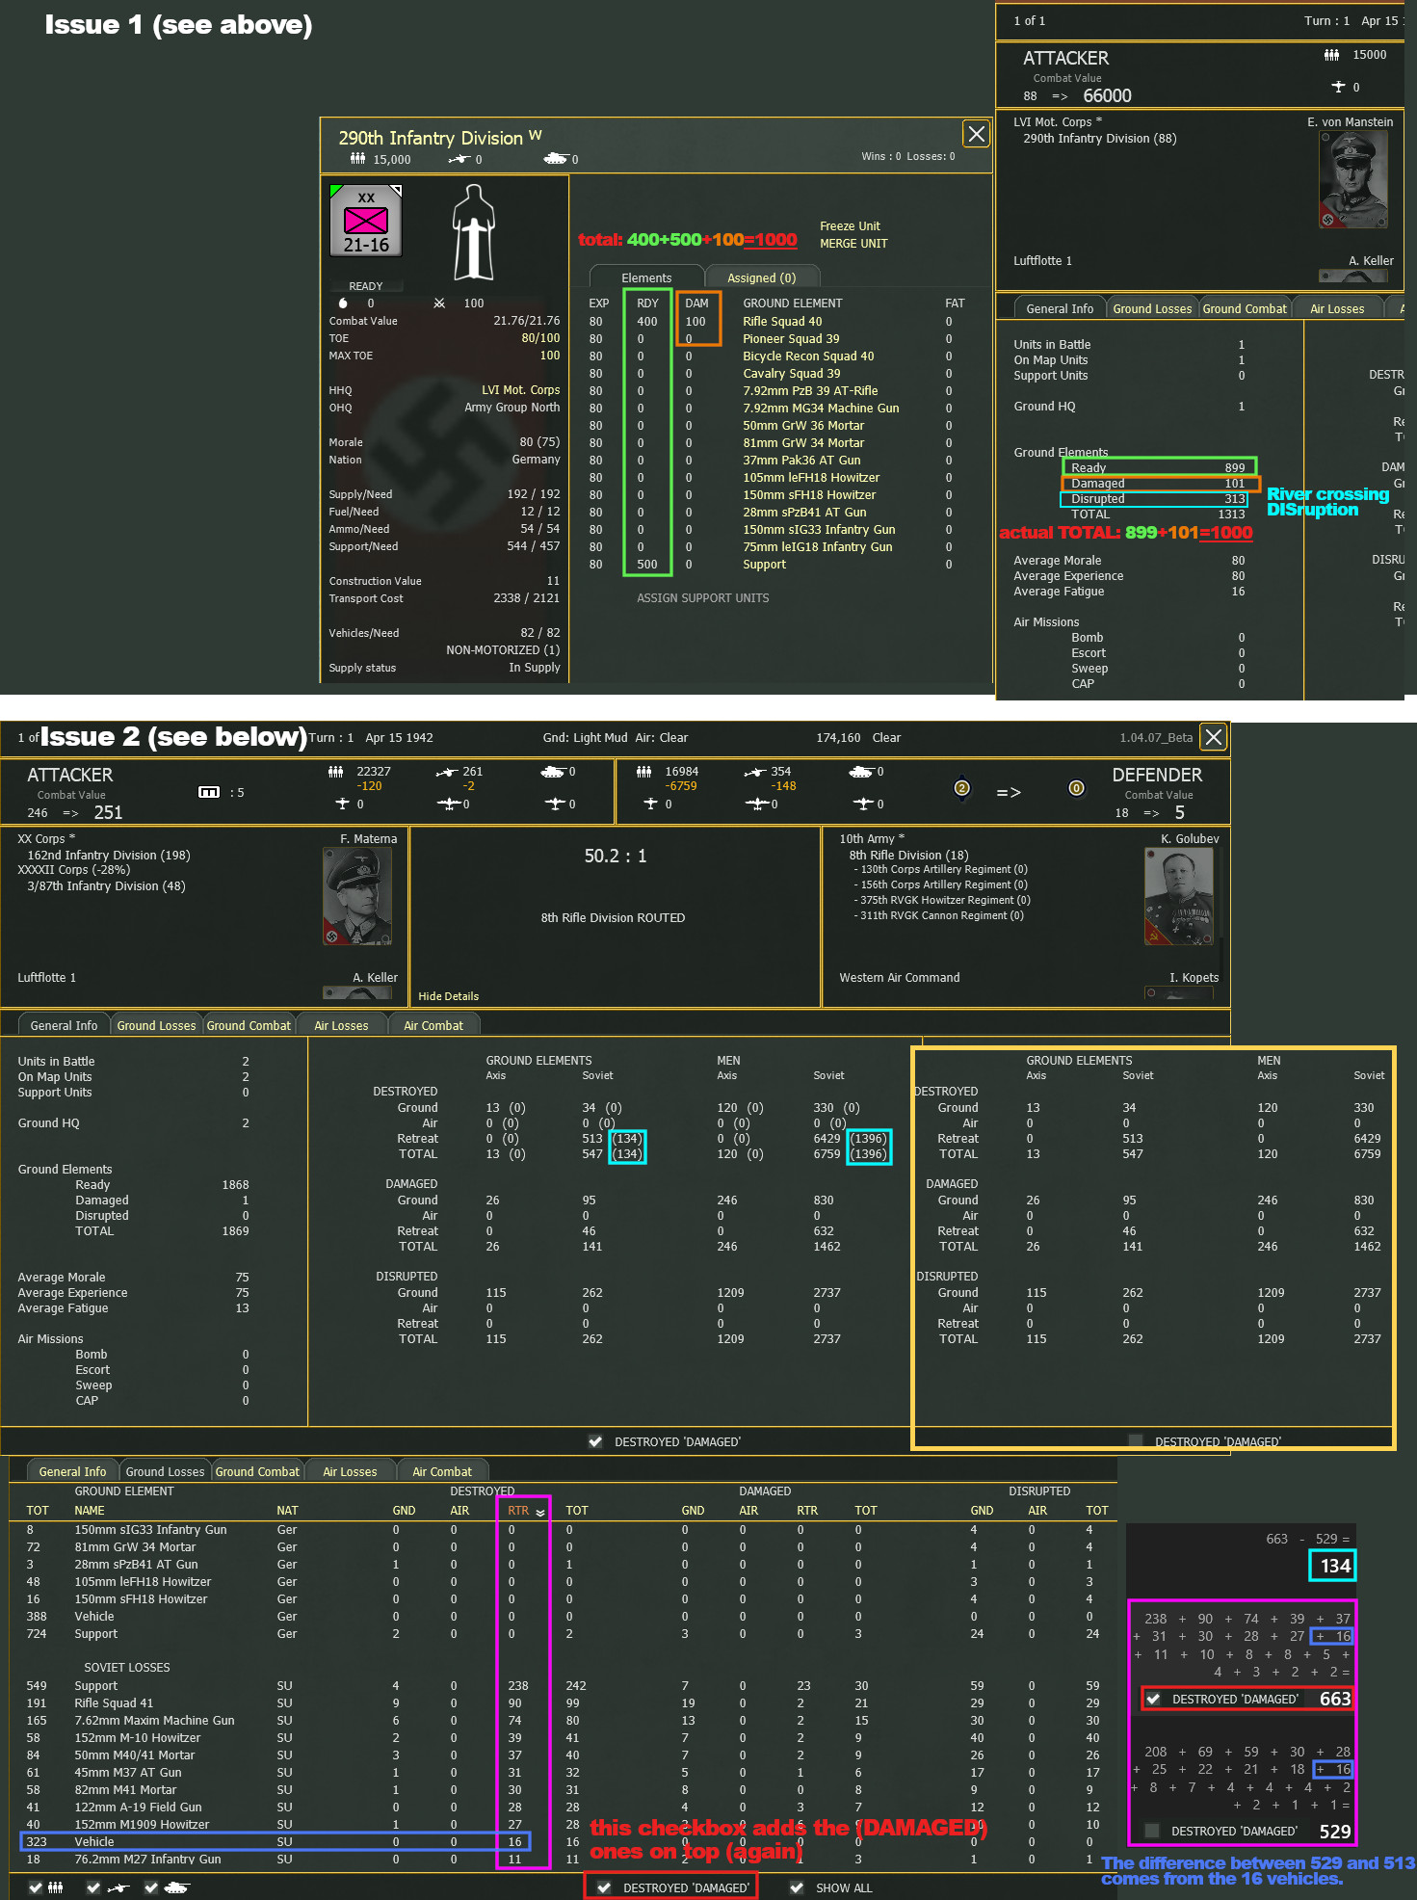Open the E. von Manstein portrait
Image resolution: width=1417 pixels, height=1900 pixels.
coord(1353,179)
